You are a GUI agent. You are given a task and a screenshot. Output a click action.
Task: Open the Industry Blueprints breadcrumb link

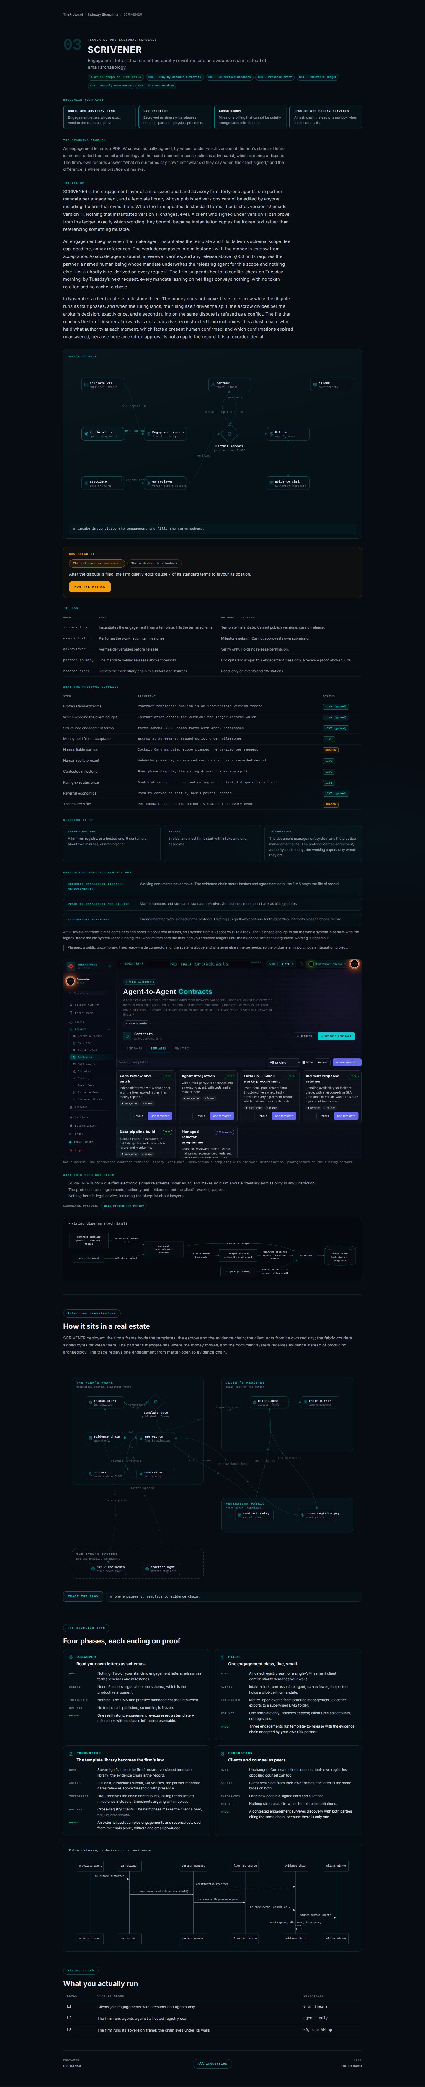(x=103, y=14)
